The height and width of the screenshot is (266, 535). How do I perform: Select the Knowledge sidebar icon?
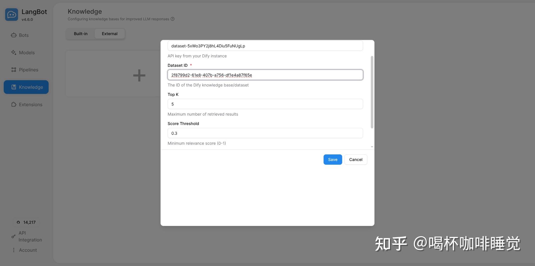(13, 87)
